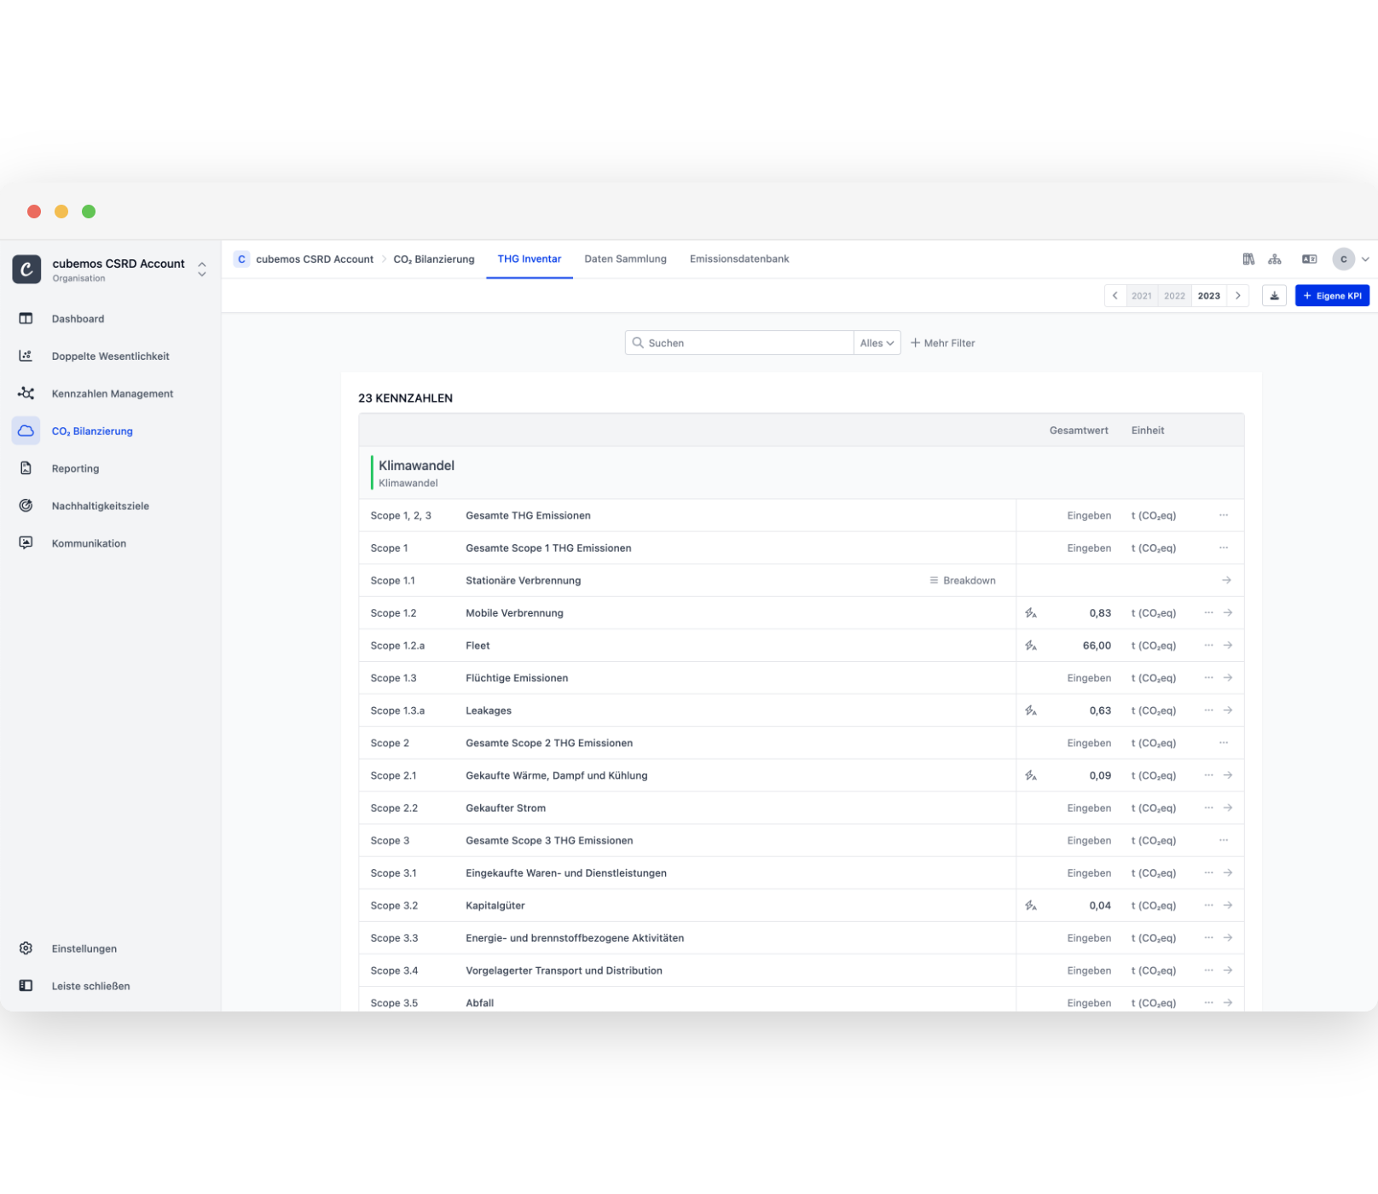The height and width of the screenshot is (1194, 1378).
Task: Click Mehr Filter button
Action: (942, 343)
